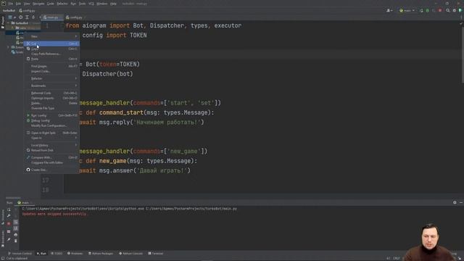Open the Project tool window side tab

click(x=3, y=23)
